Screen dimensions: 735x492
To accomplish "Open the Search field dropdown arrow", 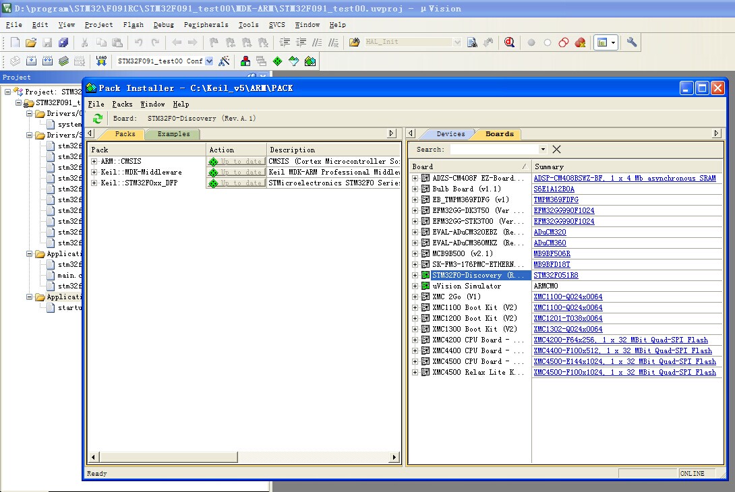I will 543,150.
